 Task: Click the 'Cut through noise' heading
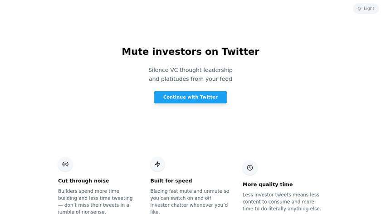coord(83,181)
